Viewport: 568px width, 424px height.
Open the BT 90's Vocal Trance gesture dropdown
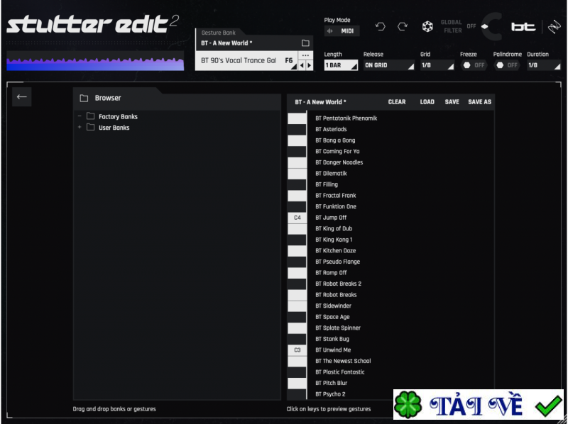pos(246,61)
